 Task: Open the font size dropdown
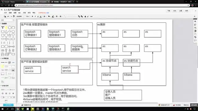coord(28,16)
